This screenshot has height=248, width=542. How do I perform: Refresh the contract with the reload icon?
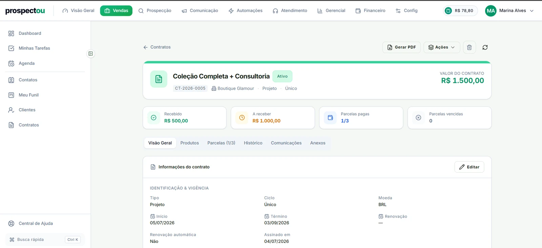(x=485, y=47)
